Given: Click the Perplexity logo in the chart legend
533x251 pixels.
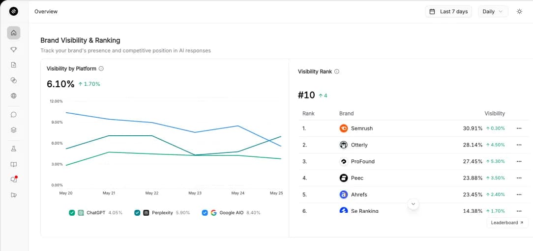Looking at the screenshot, I should tap(146, 213).
